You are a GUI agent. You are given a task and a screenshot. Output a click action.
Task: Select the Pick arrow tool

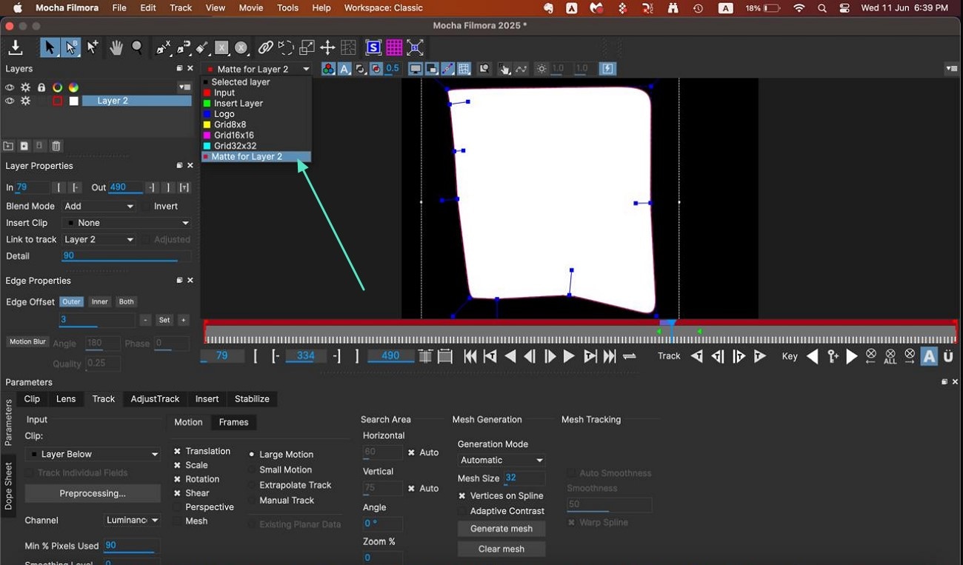(x=50, y=47)
